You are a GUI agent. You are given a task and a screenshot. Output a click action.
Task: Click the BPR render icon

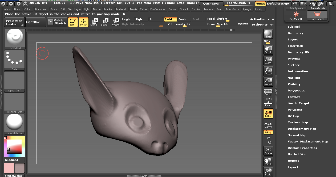tap(268, 34)
